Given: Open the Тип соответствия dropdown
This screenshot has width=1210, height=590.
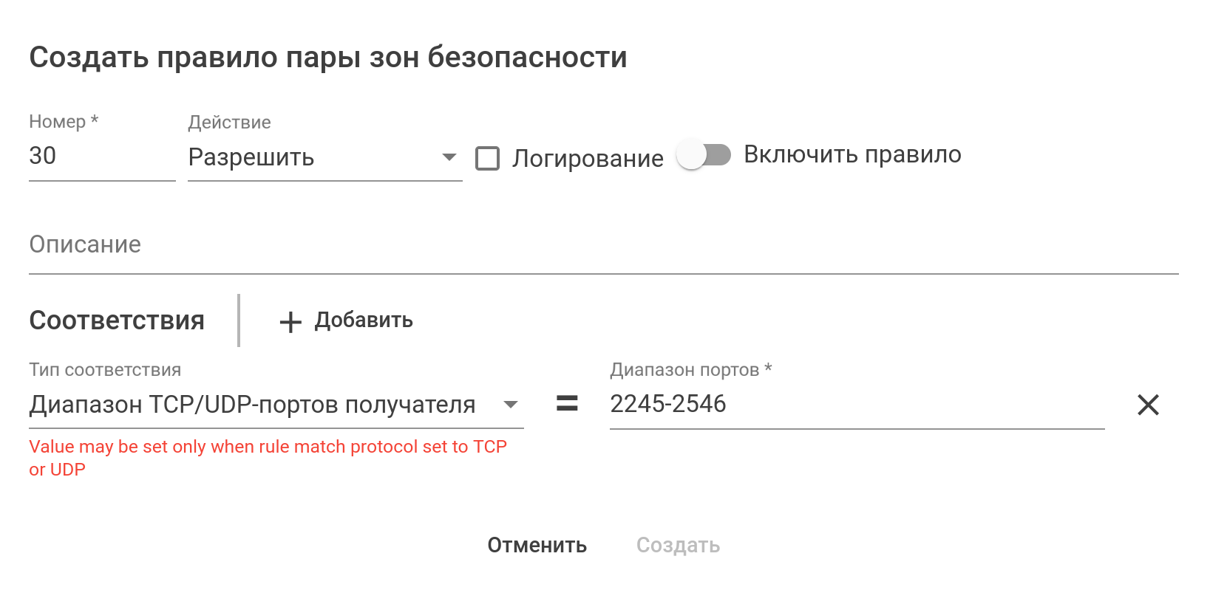Looking at the screenshot, I should [x=253, y=405].
